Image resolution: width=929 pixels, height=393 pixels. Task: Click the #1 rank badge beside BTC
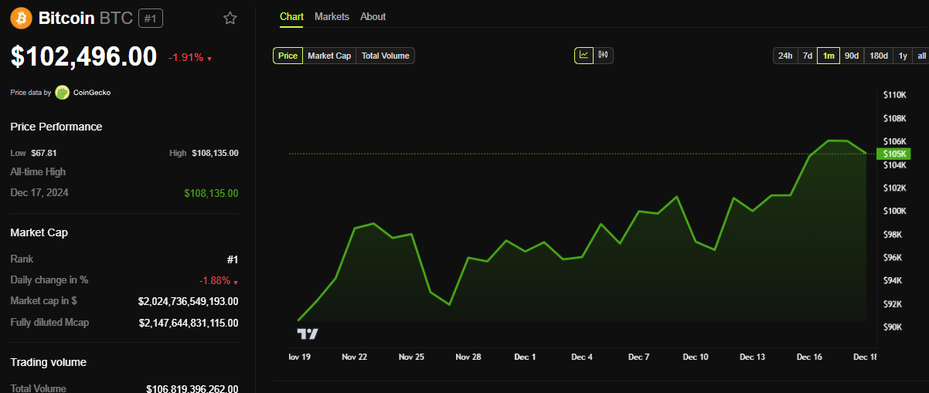151,18
